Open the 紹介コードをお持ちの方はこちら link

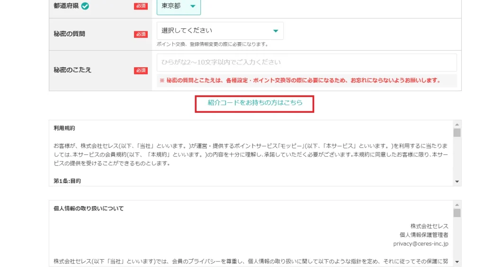point(255,102)
